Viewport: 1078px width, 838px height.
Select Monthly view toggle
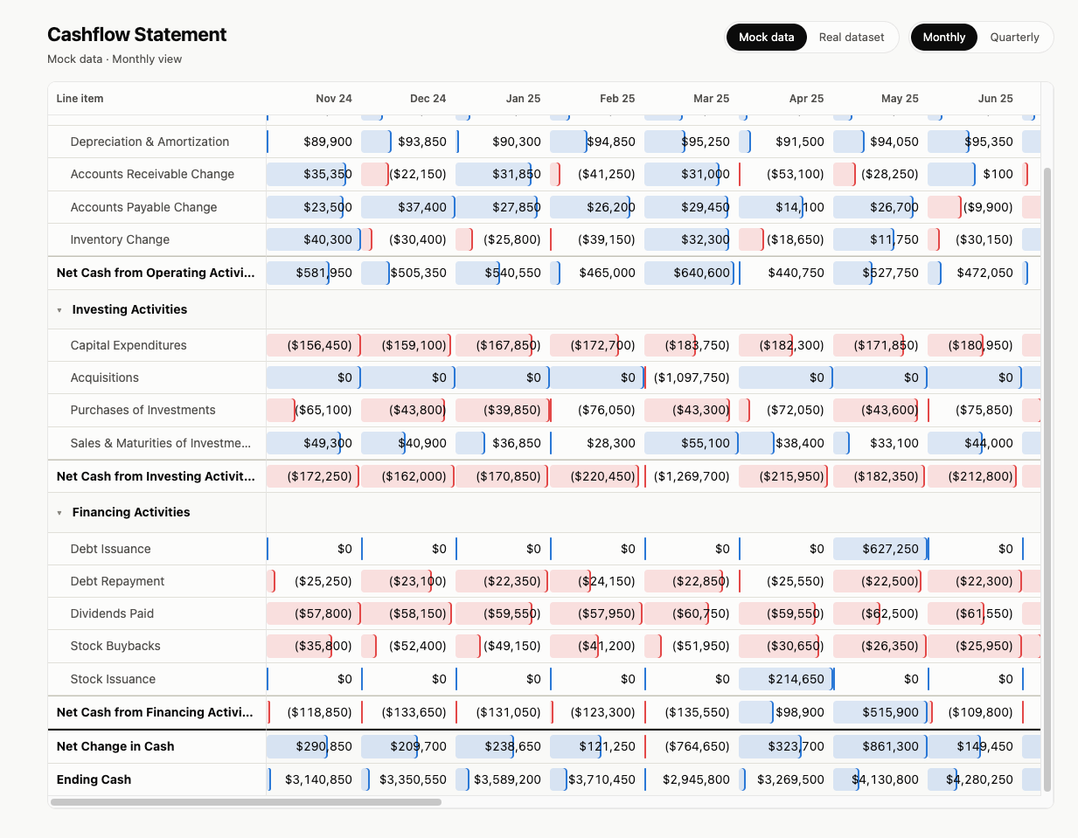tap(944, 37)
